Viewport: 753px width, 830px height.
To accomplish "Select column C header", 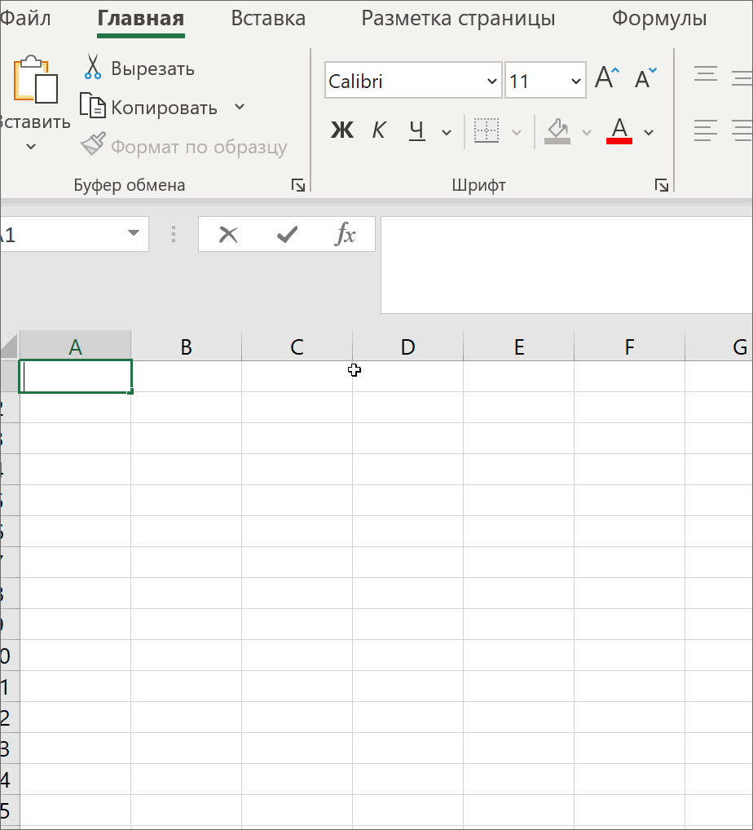I will (x=297, y=347).
